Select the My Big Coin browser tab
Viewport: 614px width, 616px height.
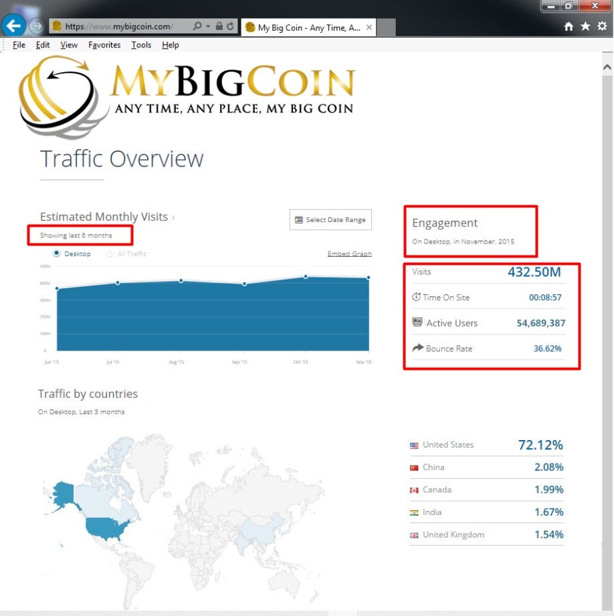[x=308, y=27]
